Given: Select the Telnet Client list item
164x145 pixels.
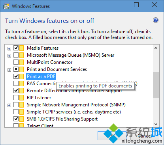Looking at the screenshot, I should [40, 126].
